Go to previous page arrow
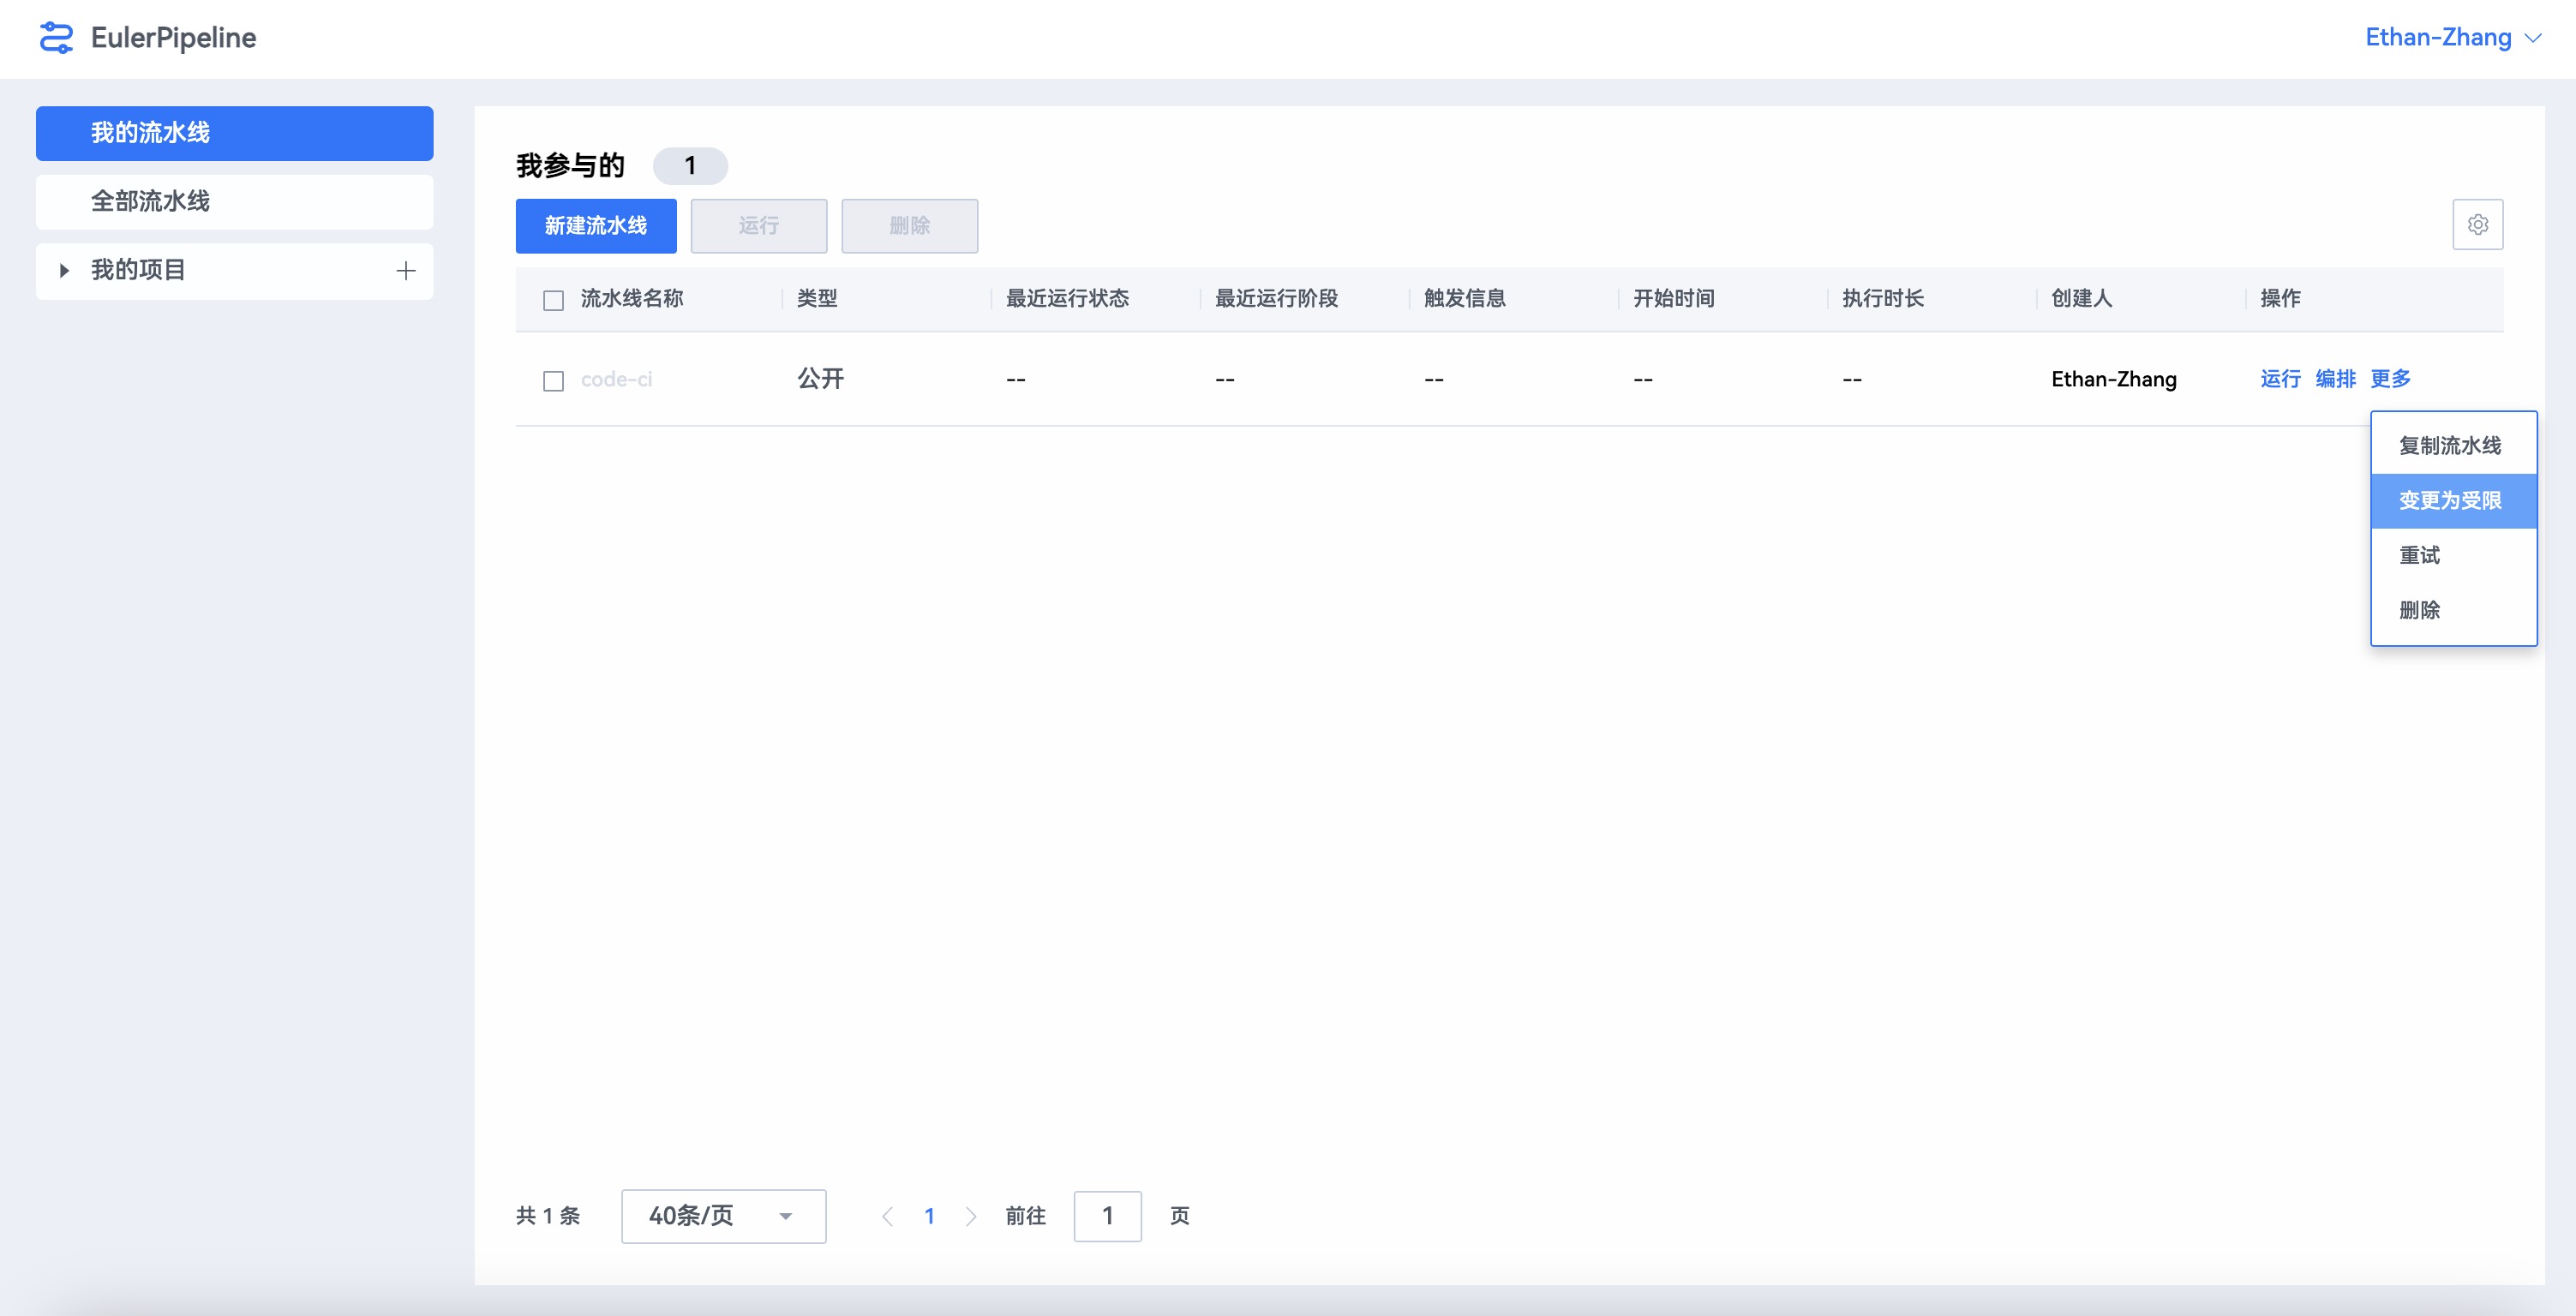This screenshot has height=1316, width=2576. pos(887,1216)
